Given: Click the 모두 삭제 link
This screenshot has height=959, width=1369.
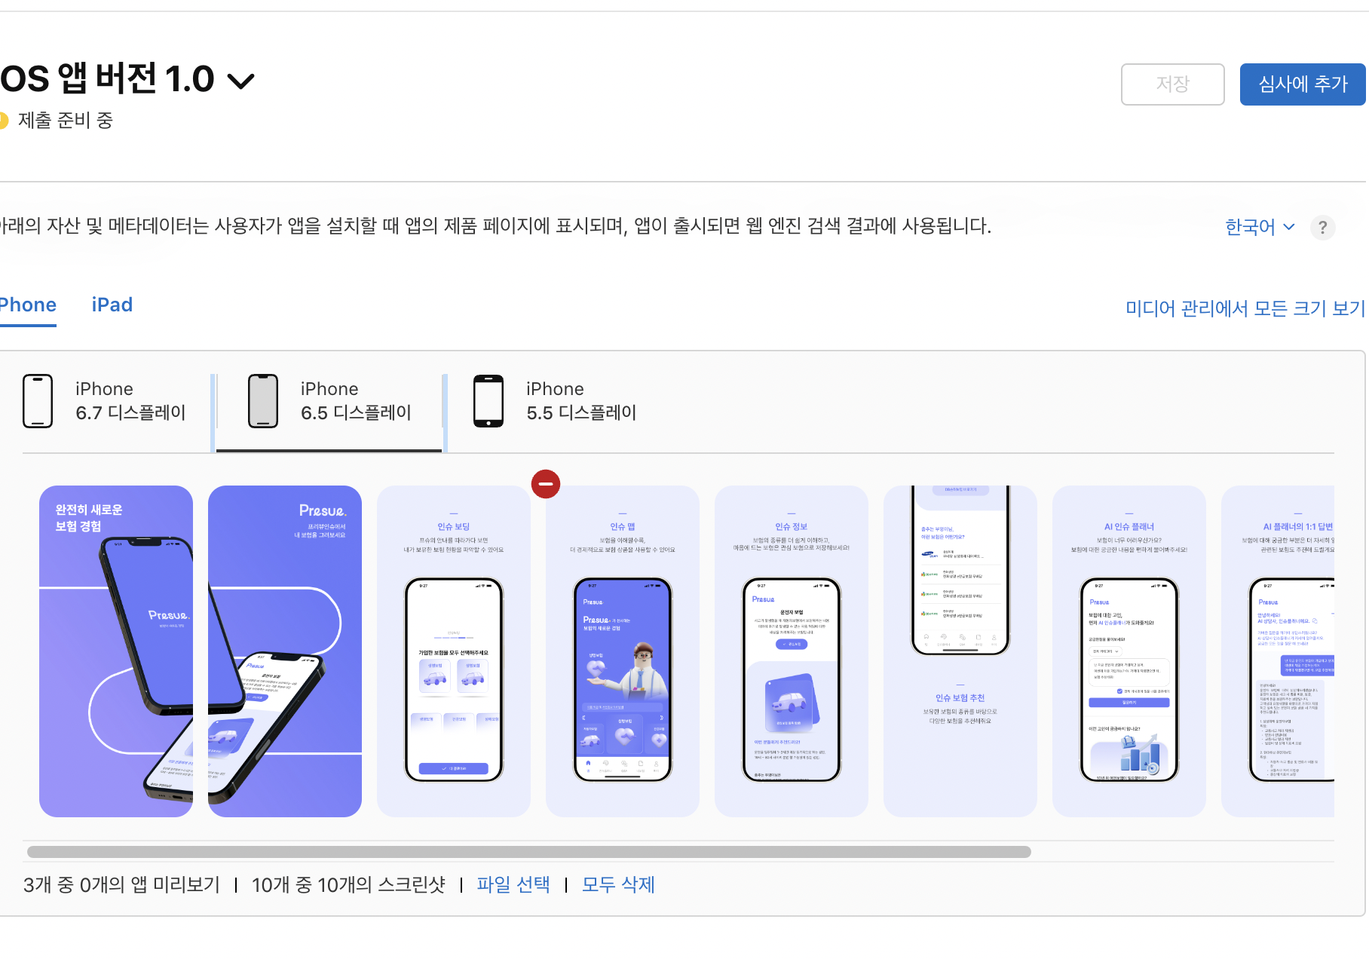Looking at the screenshot, I should (x=618, y=884).
